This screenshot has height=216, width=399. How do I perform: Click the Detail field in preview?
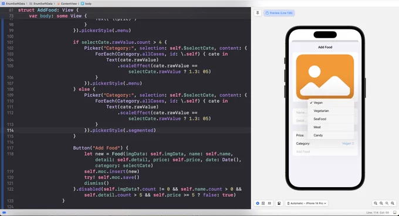tap(300, 120)
